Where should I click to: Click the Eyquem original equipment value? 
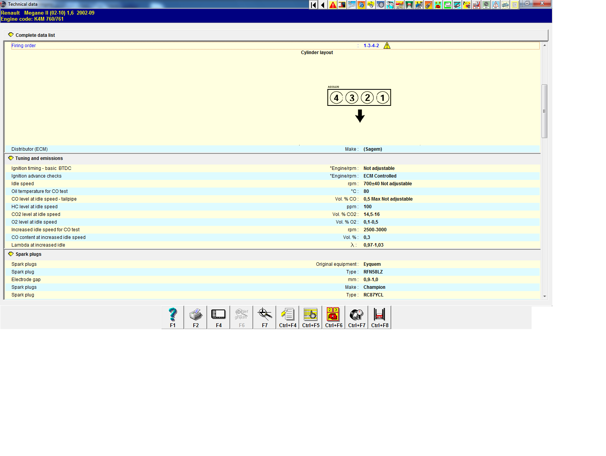point(372,264)
